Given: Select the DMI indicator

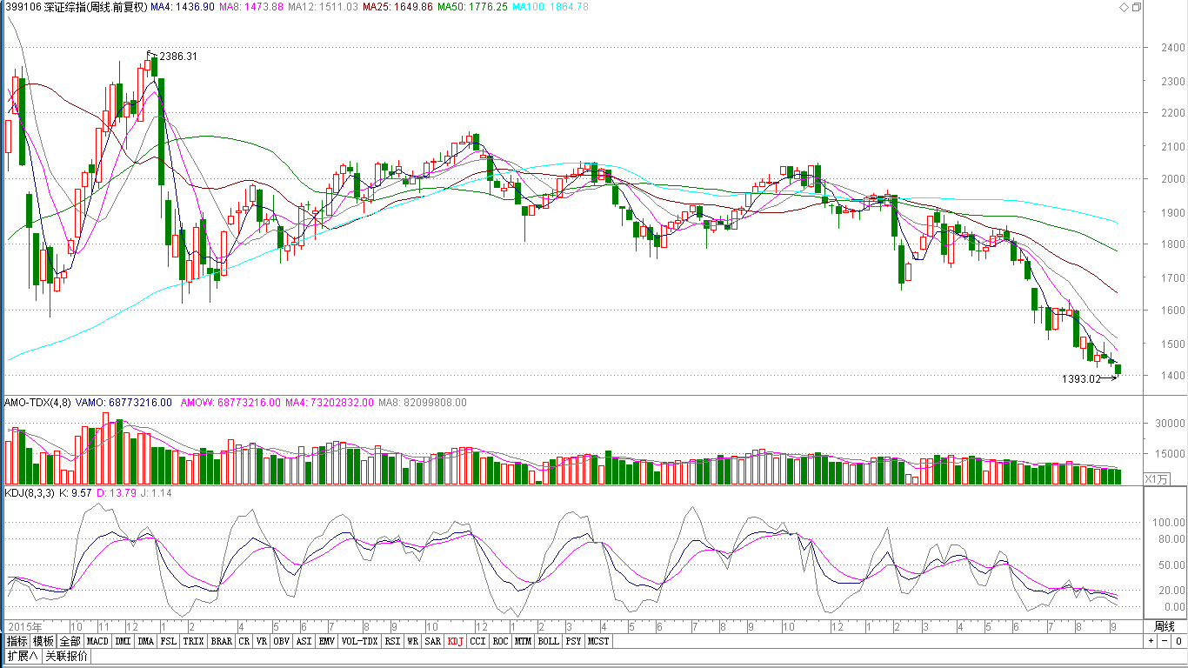Looking at the screenshot, I should [123, 641].
